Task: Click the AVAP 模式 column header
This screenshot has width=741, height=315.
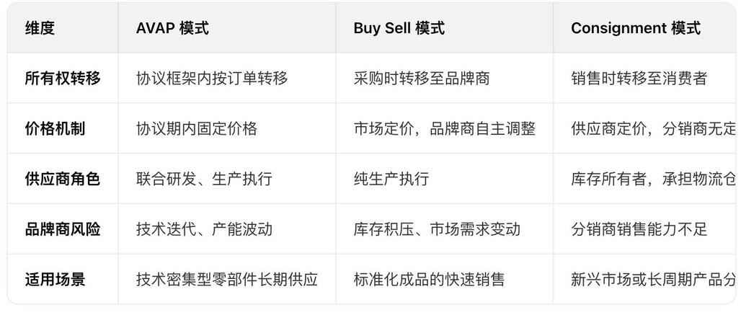Action: 172,29
